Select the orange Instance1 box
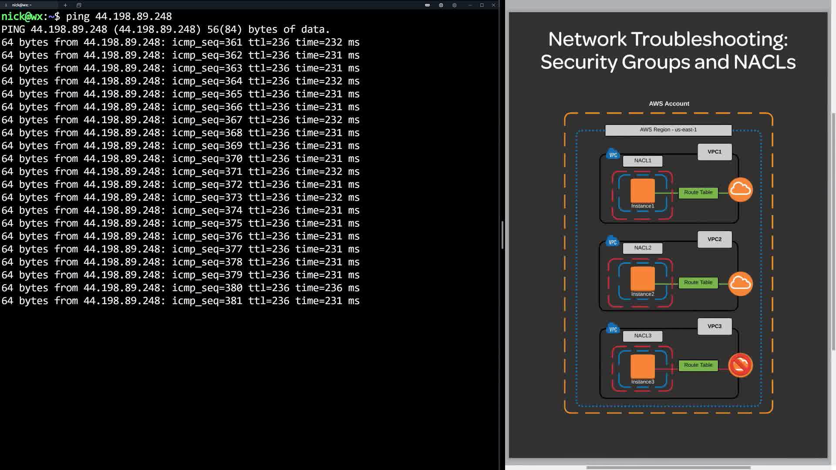This screenshot has height=470, width=836. pyautogui.click(x=642, y=191)
